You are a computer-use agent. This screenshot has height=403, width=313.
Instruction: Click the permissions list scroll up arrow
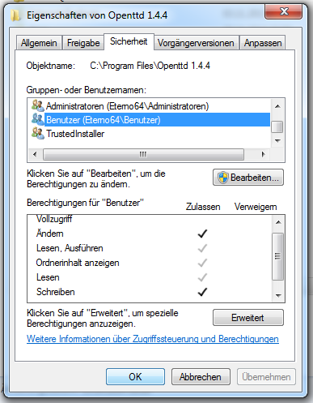click(278, 222)
